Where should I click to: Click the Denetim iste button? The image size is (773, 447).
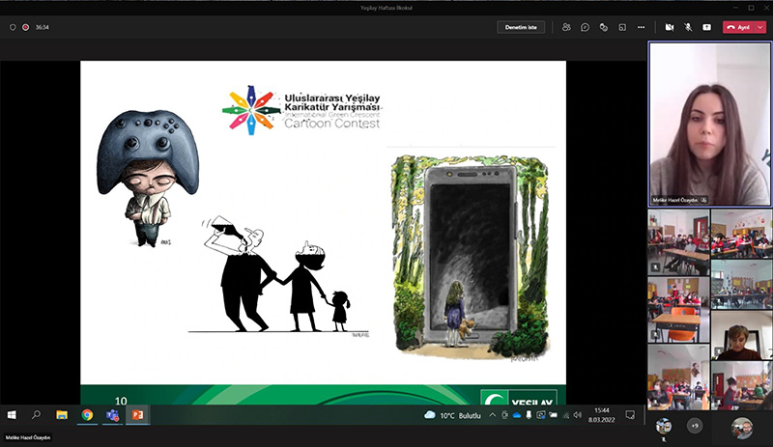pyautogui.click(x=521, y=27)
